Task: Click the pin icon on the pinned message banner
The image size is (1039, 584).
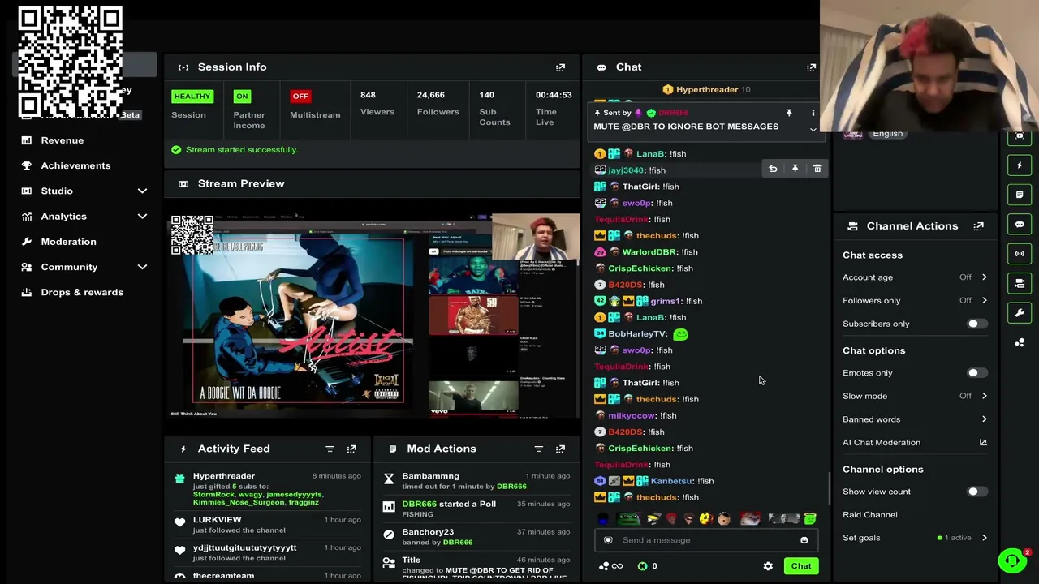Action: coord(788,113)
